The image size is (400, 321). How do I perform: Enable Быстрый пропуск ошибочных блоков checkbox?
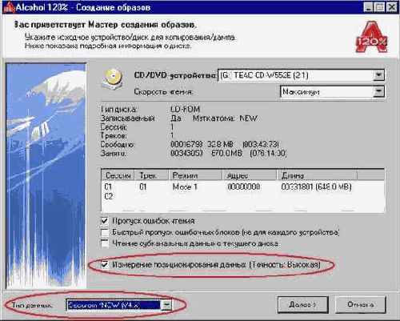click(105, 232)
